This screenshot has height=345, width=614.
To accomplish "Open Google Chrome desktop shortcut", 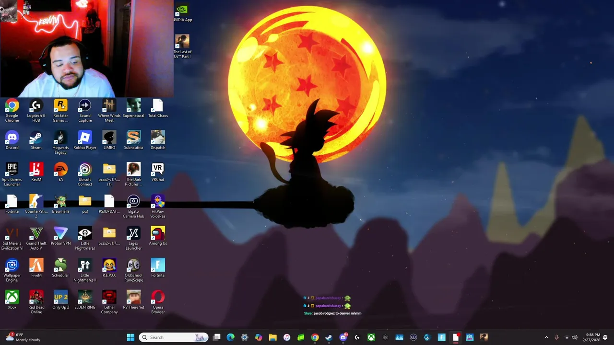I will 12,111.
